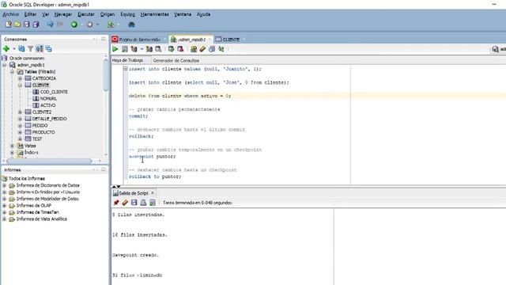Screen dimensions: 506x285
Task: Expand the PEDIDO table node
Action: [20, 125]
